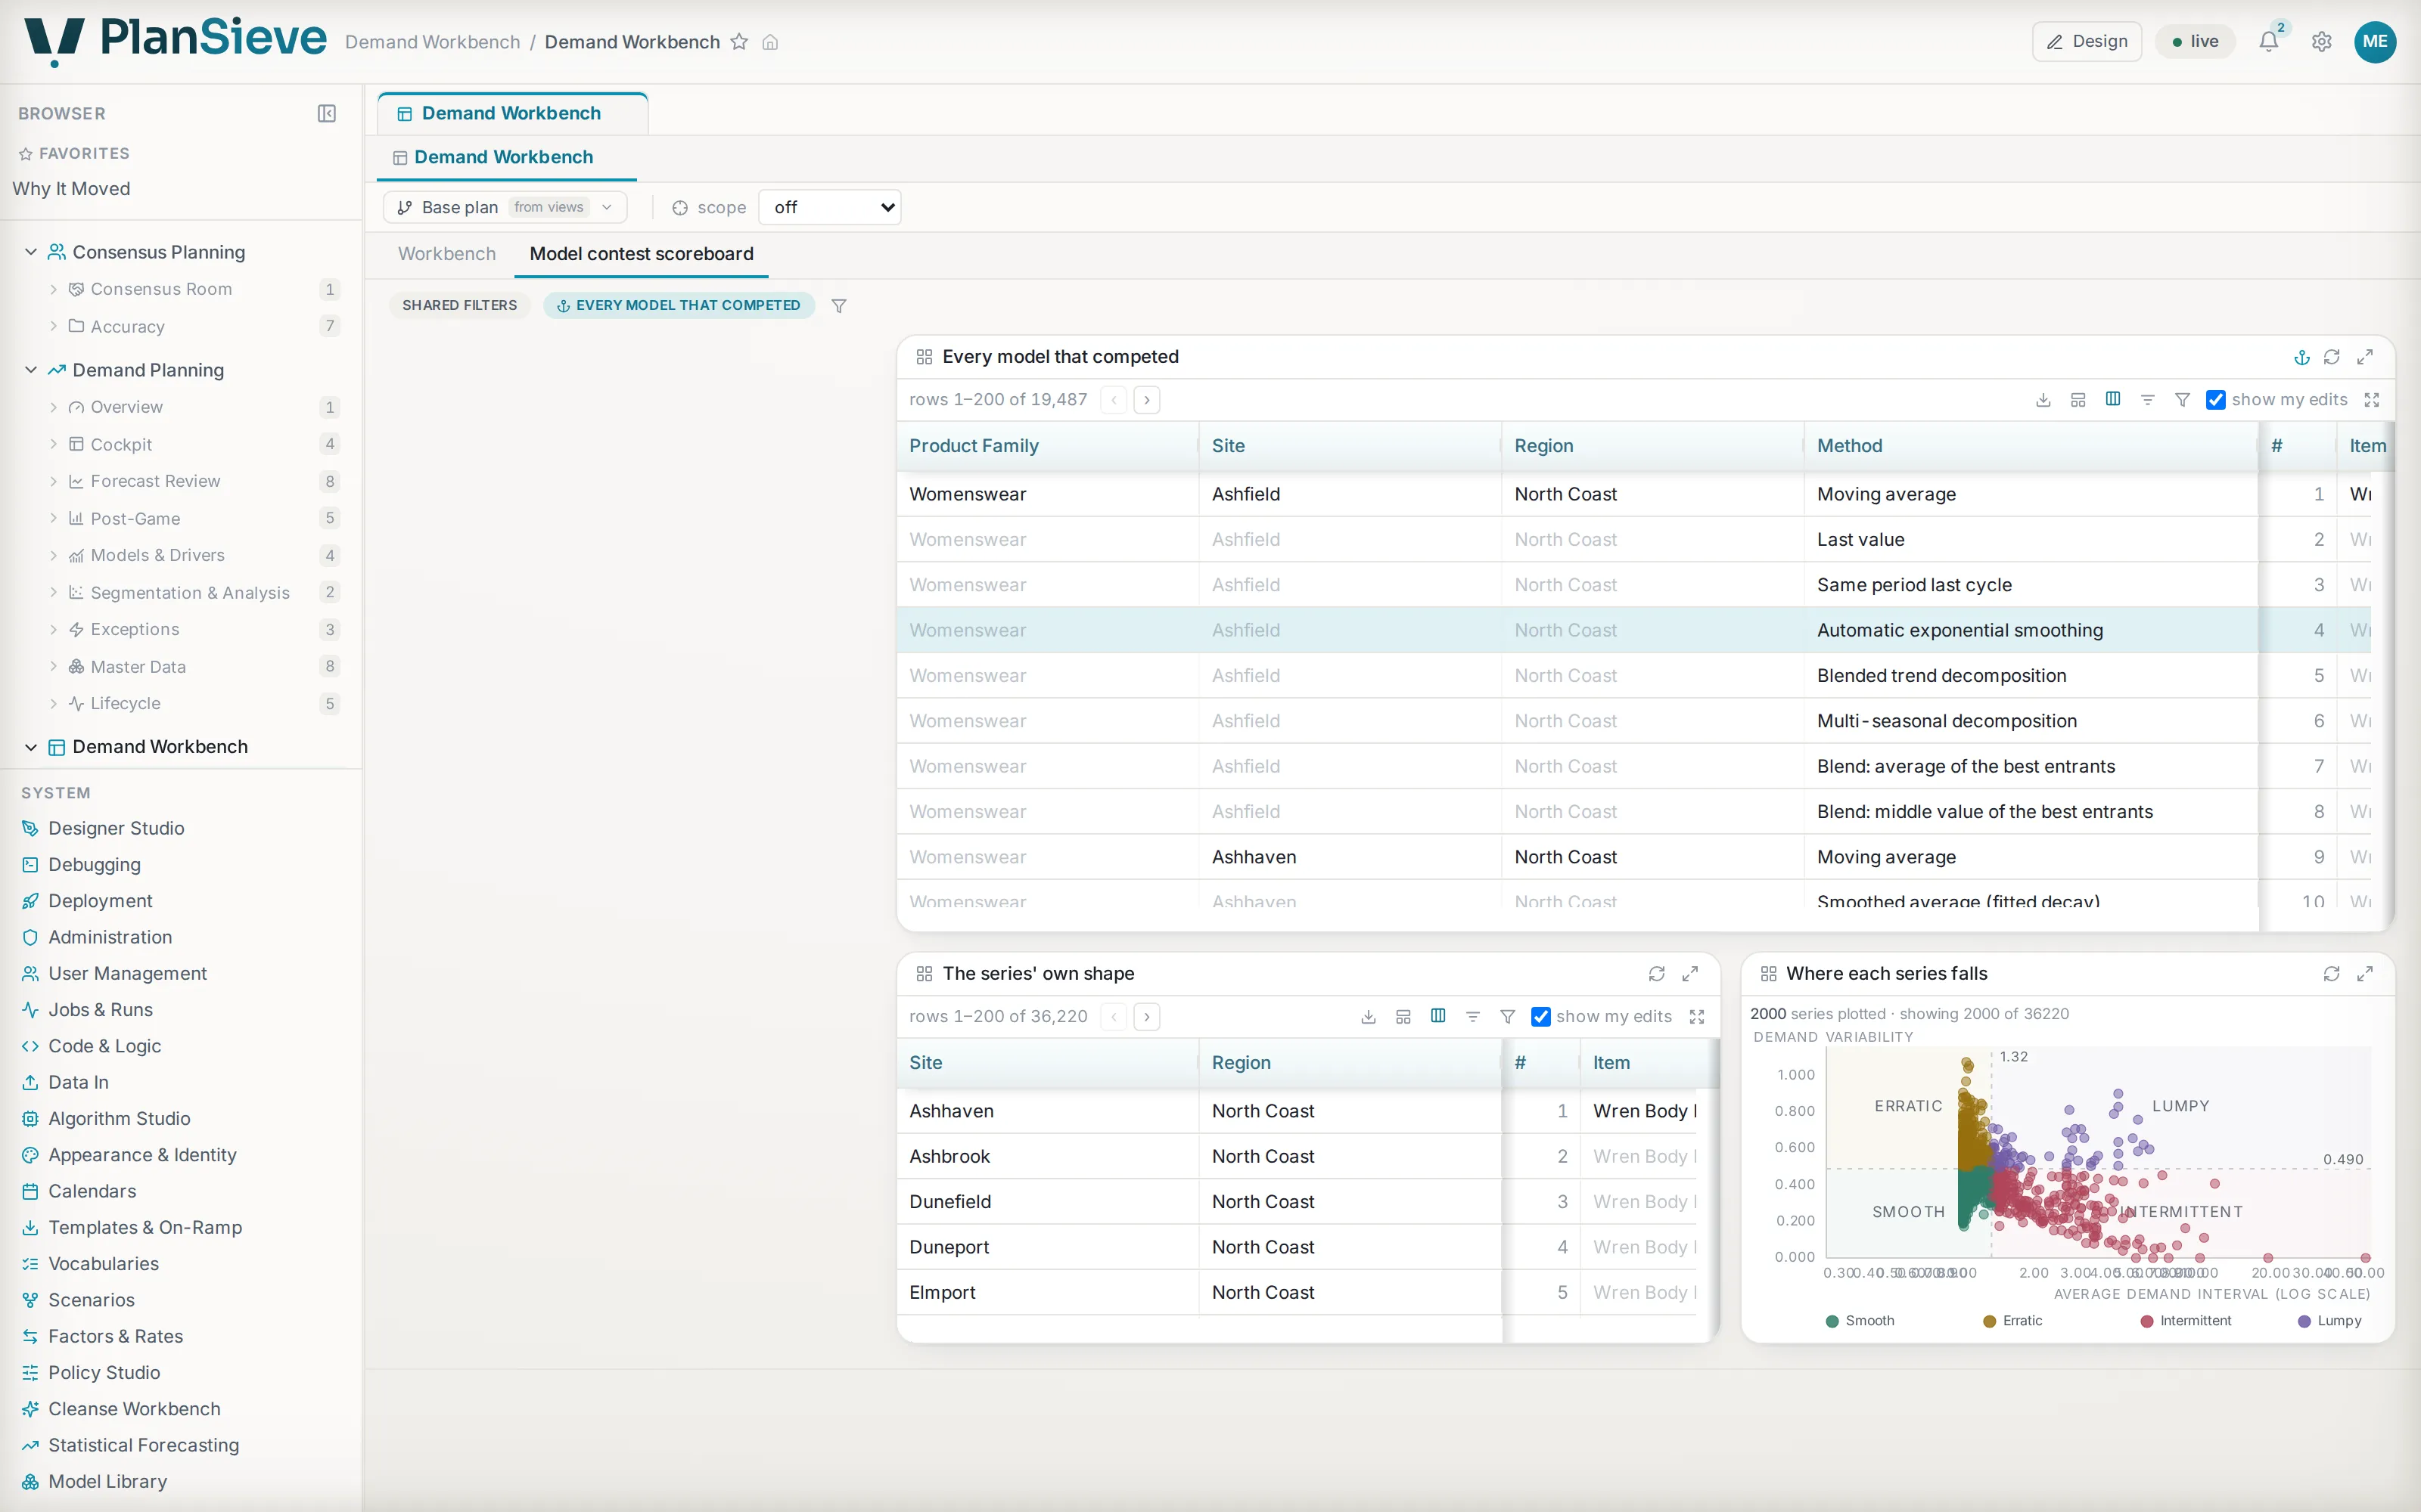Toggle Lumpy legend series
Screen dimensions: 2421x1512
(x=2329, y=1321)
